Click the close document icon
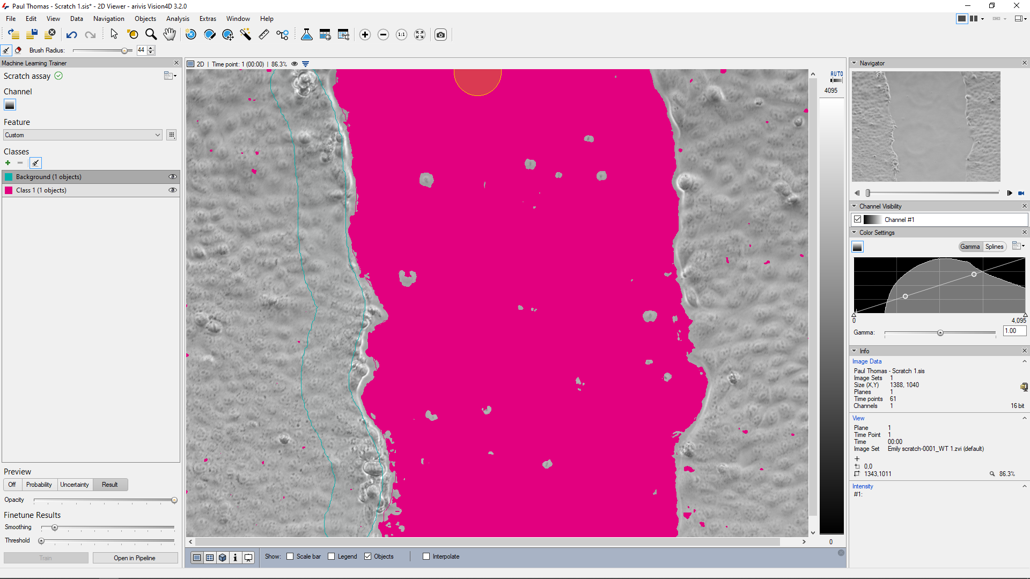 50,34
